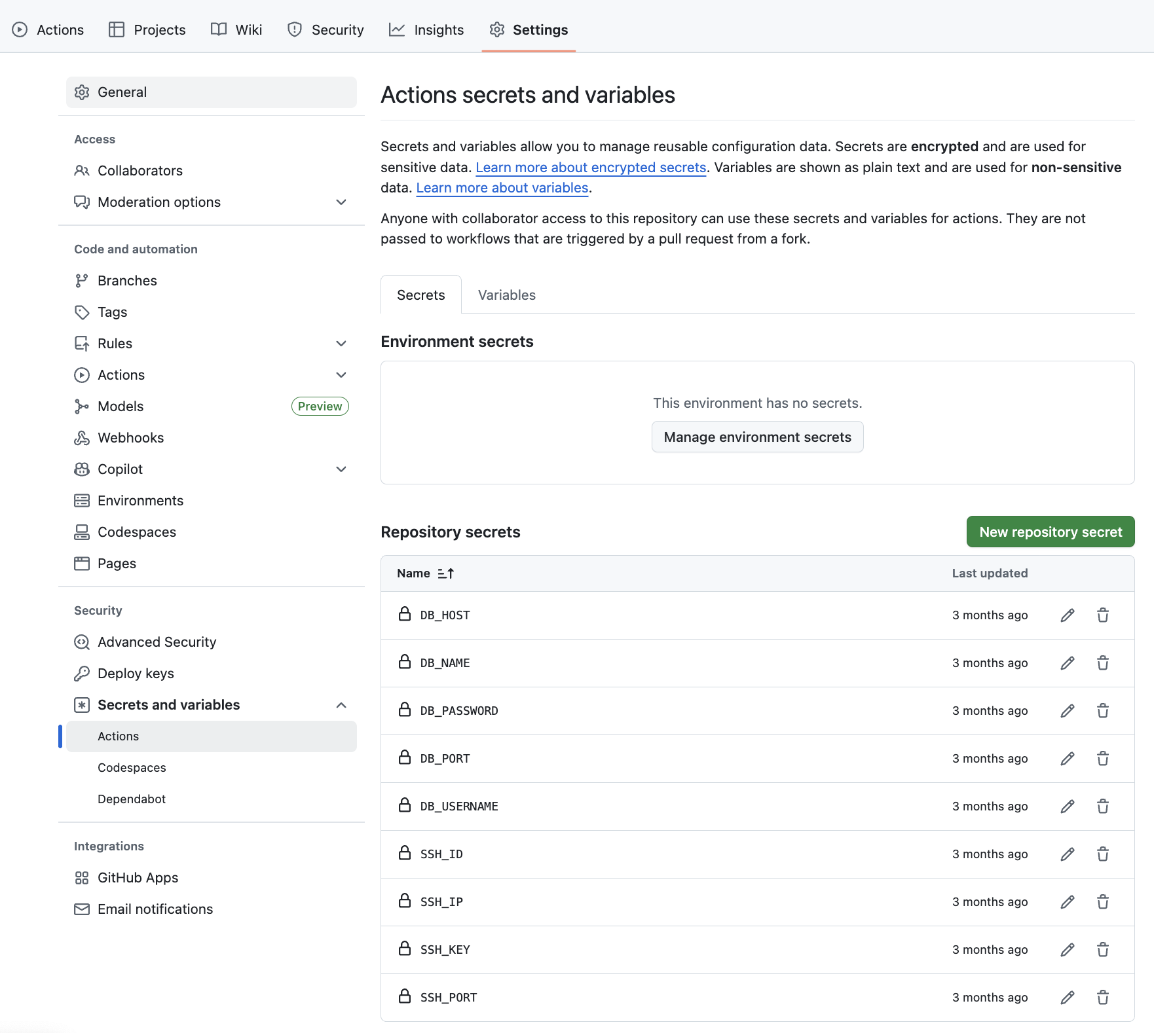Image resolution: width=1154 pixels, height=1033 pixels.
Task: Click Manage environment secrets button
Action: (758, 437)
